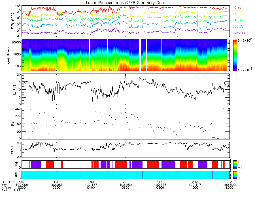
Task: Click time label '0200'
Action: 56,188
